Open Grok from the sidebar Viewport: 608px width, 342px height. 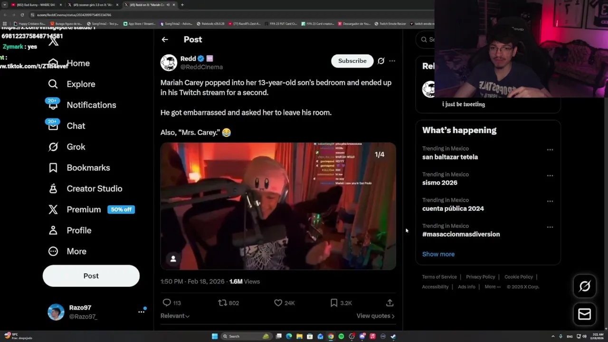click(x=66, y=147)
